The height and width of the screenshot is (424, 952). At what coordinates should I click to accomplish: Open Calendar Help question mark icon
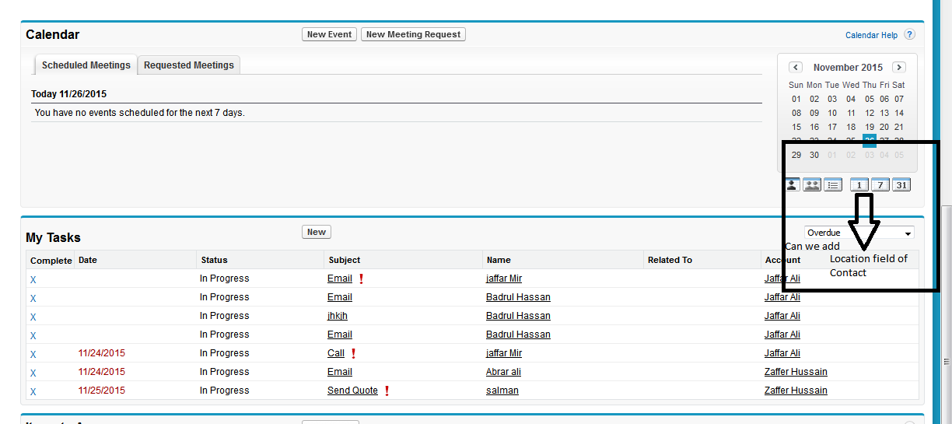coord(909,35)
